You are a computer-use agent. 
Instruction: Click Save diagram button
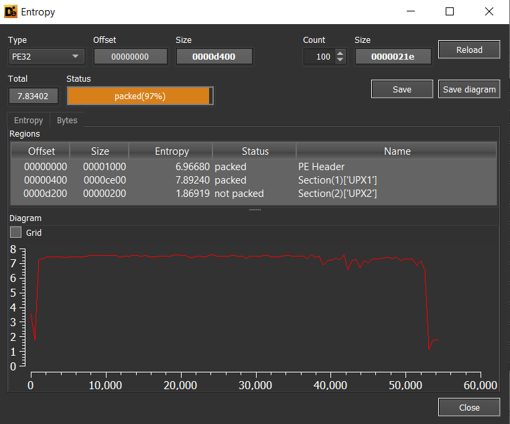[x=469, y=89]
